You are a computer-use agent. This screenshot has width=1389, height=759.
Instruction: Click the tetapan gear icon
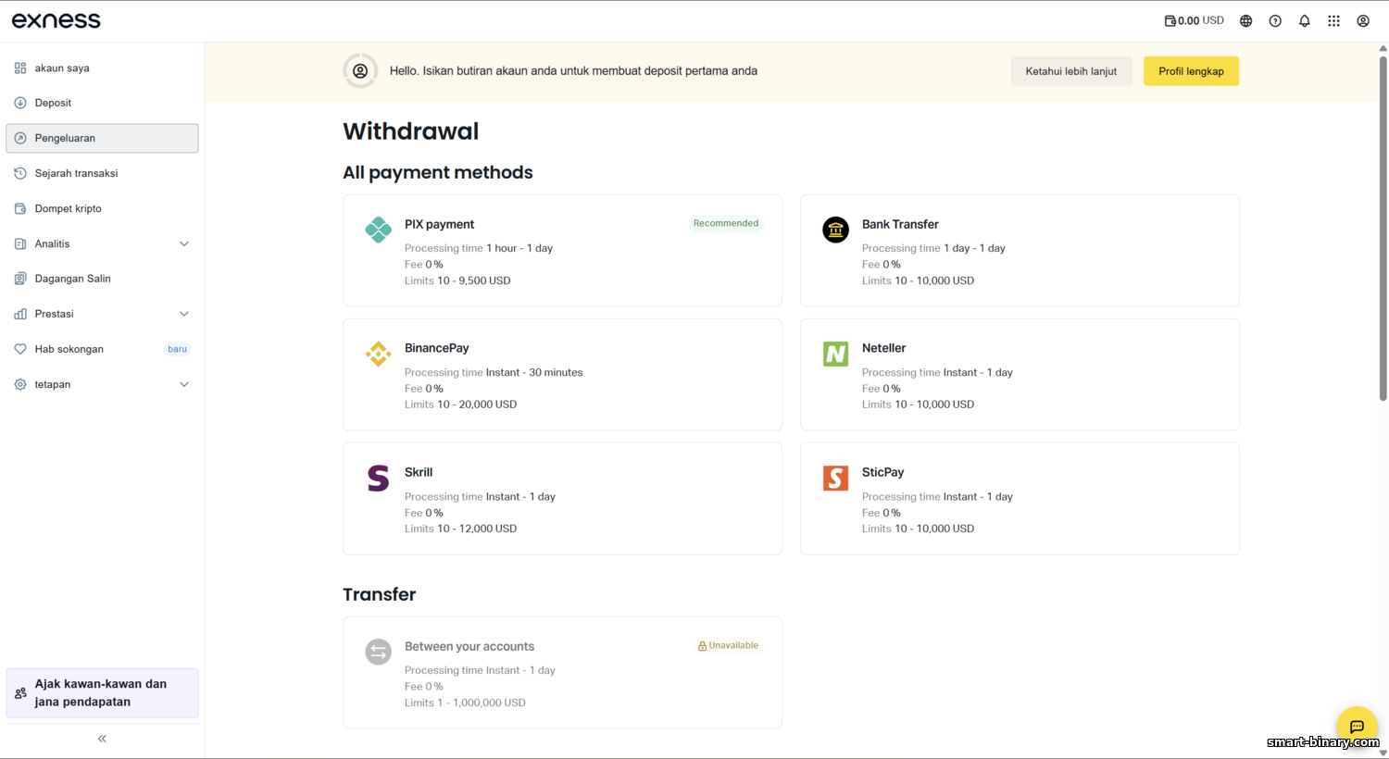(x=20, y=384)
